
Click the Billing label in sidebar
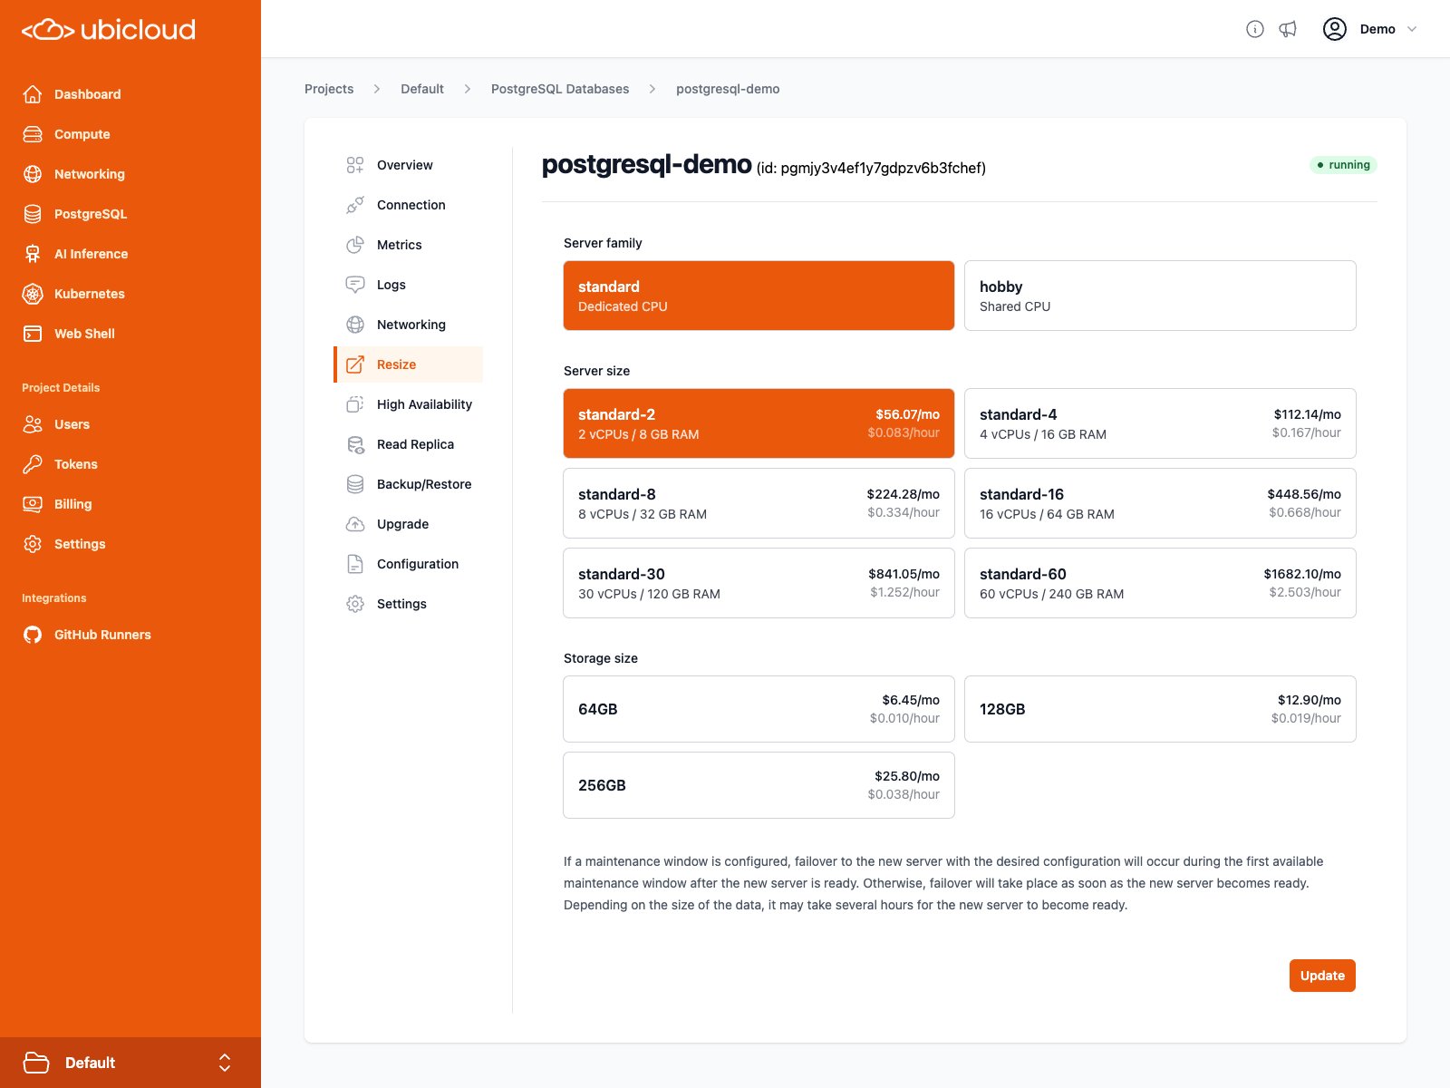[x=72, y=504]
